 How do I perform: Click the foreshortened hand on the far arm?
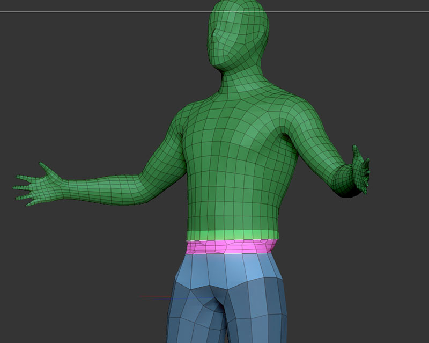(361, 170)
